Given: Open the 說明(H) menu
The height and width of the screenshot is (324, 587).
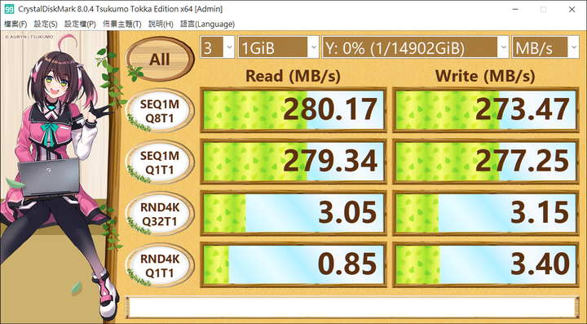Looking at the screenshot, I should (161, 24).
